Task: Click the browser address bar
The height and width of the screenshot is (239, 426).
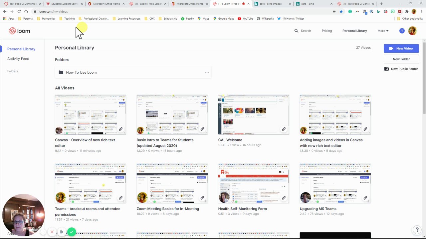Action: (x=183, y=11)
